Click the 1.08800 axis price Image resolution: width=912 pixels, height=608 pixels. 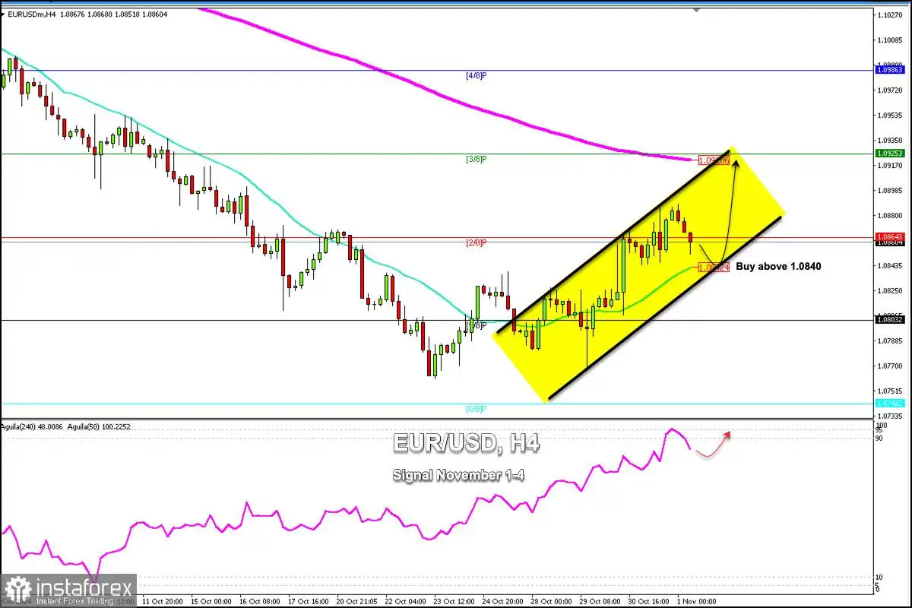pyautogui.click(x=890, y=216)
